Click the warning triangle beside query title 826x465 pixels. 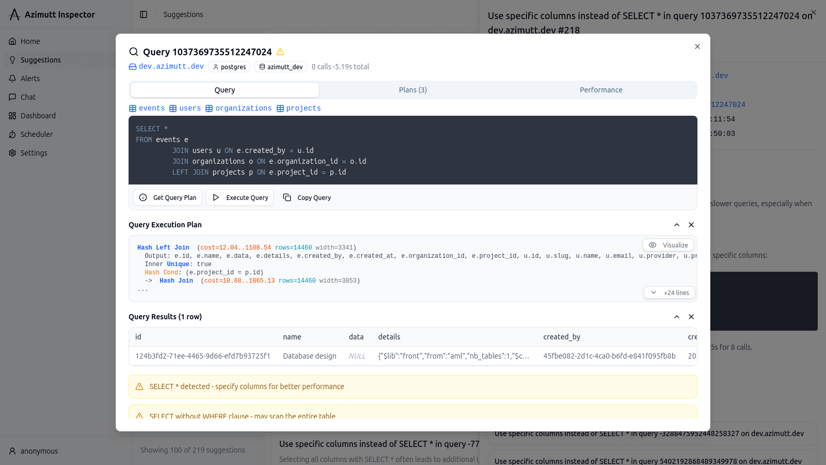280,52
